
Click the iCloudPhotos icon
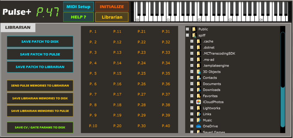click(x=198, y=102)
